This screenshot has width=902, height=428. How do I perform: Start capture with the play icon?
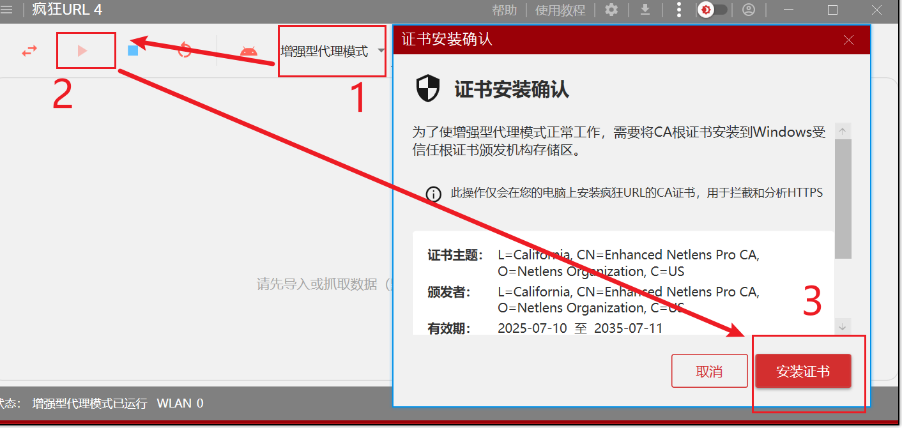pyautogui.click(x=85, y=50)
